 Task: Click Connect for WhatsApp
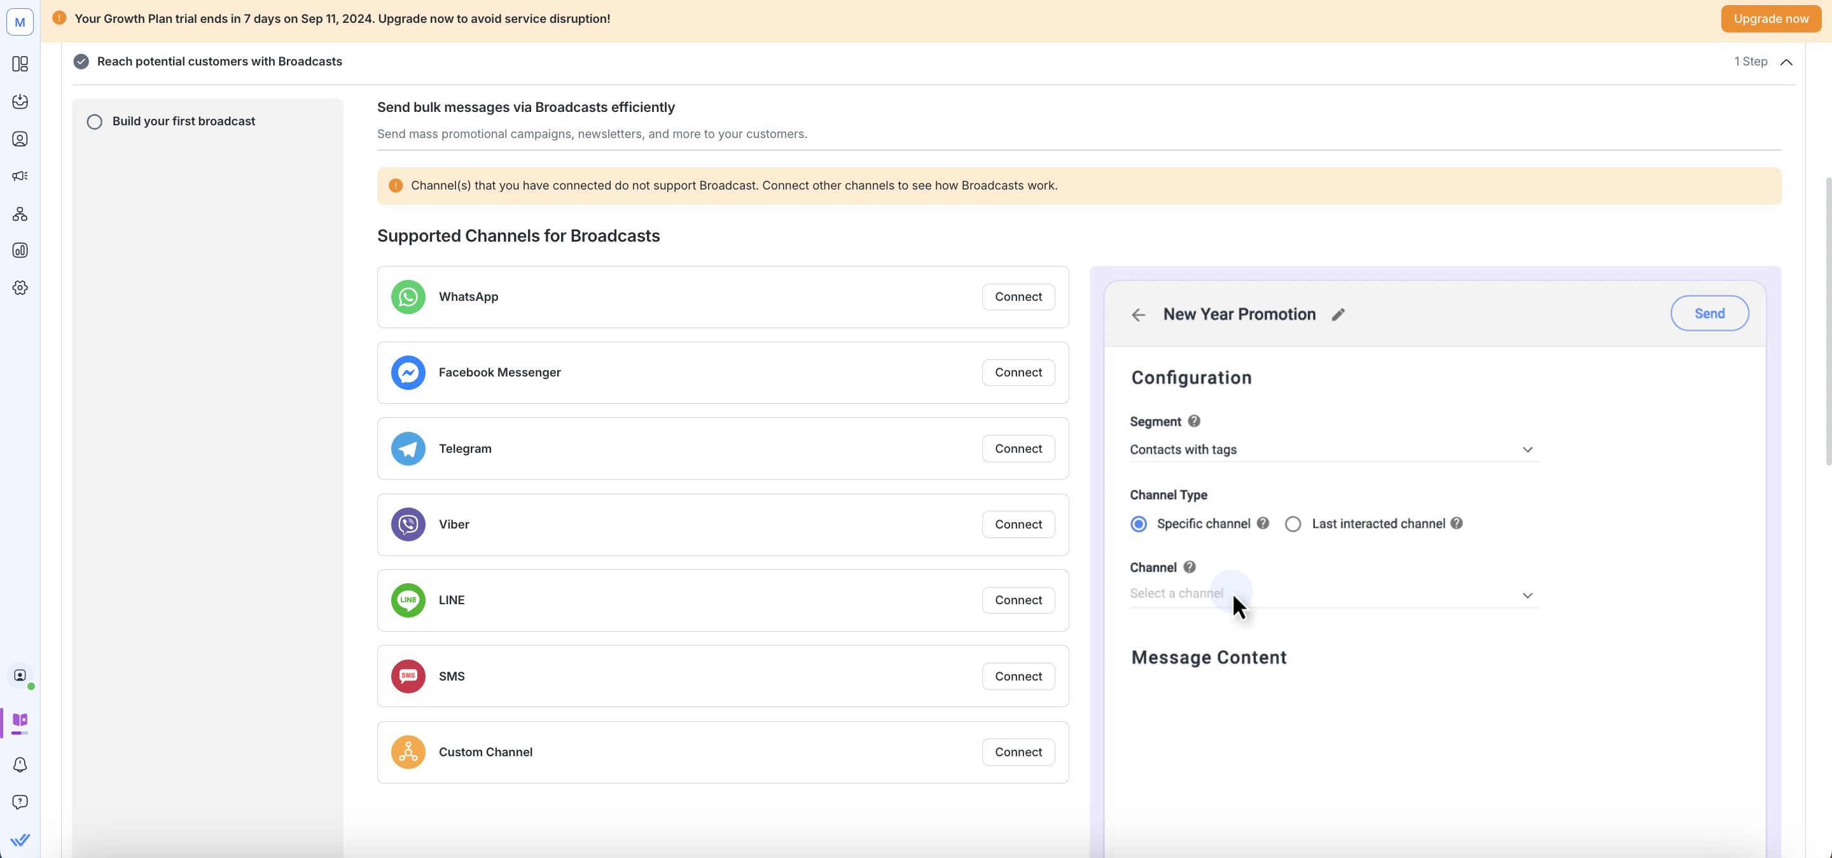click(1018, 297)
